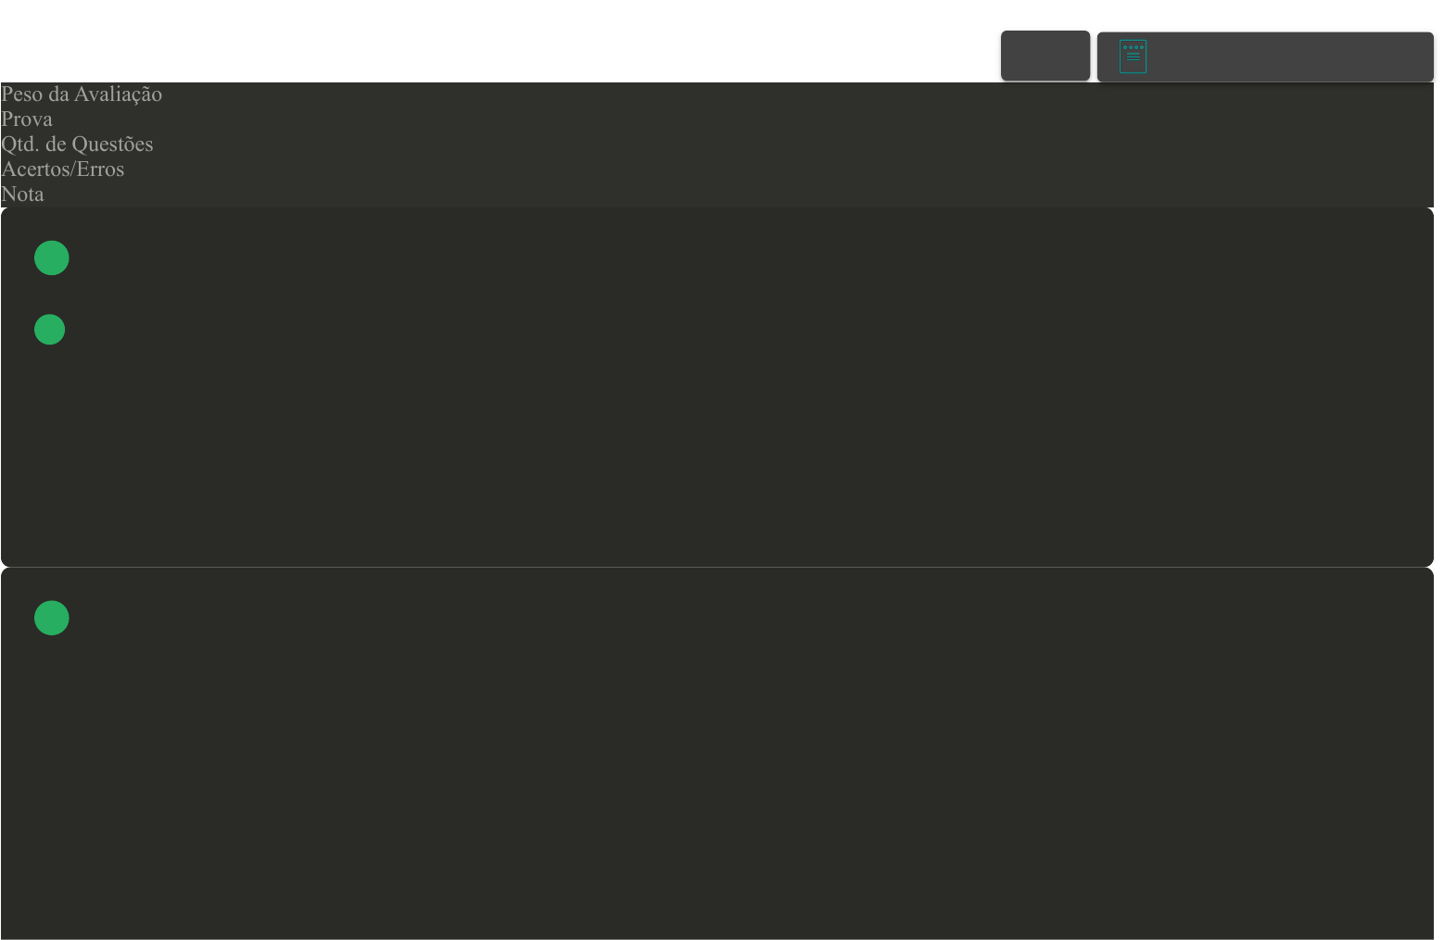The width and height of the screenshot is (1444, 940).
Task: Click the divider line between the two cards
Action: 717,567
